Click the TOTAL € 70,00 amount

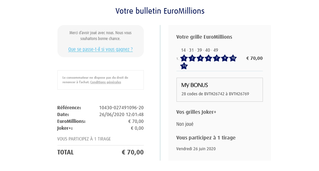coord(132,152)
